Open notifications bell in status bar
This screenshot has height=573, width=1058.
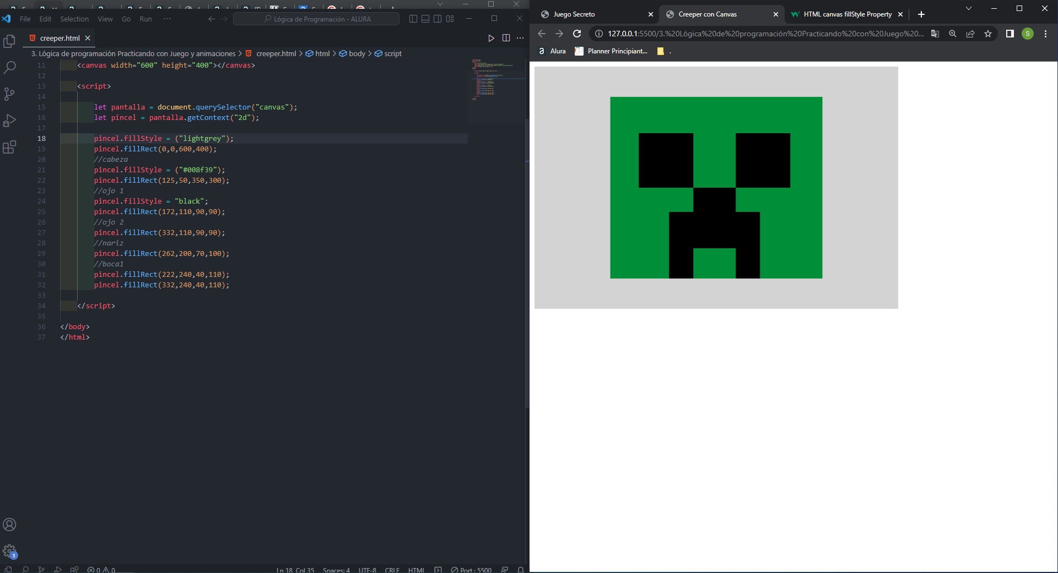[x=521, y=570]
